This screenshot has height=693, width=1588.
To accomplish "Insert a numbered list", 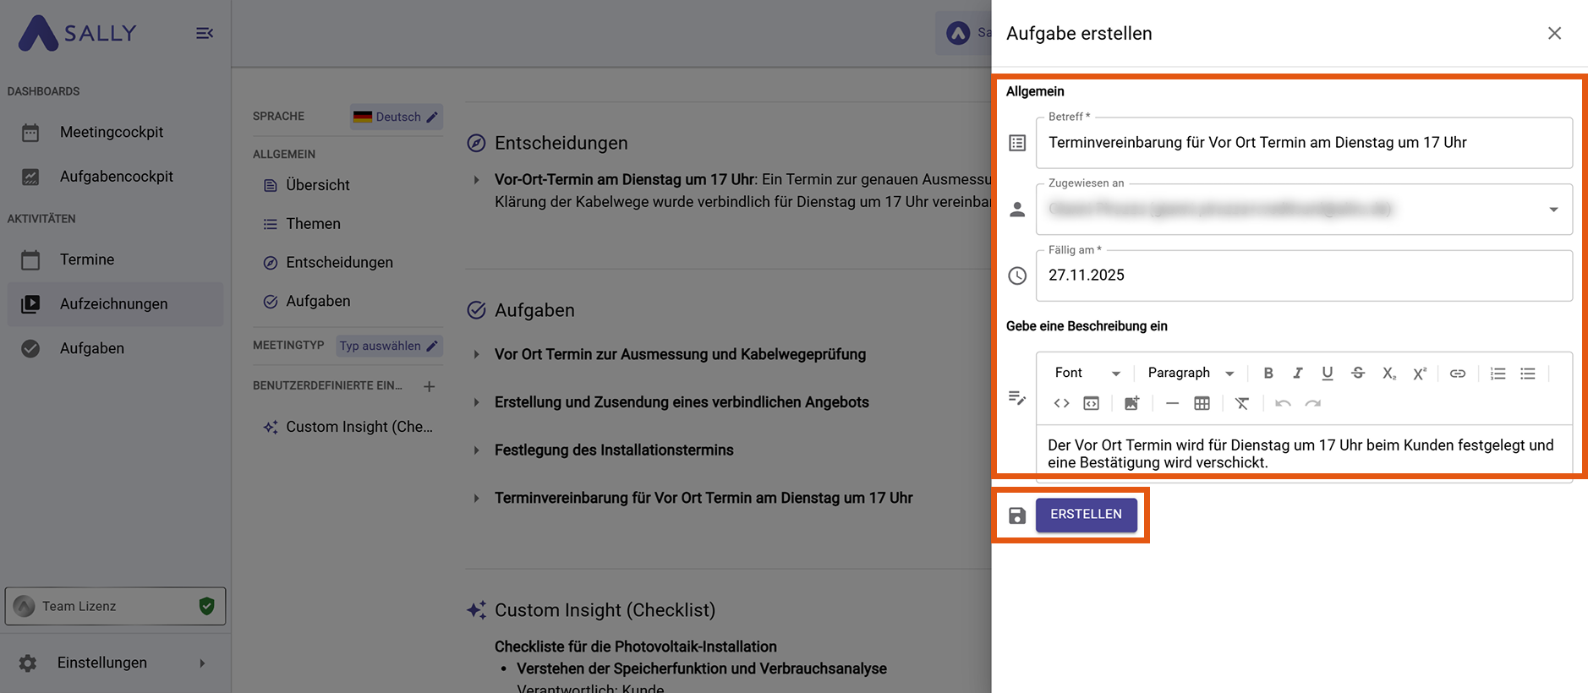I will click(1498, 374).
